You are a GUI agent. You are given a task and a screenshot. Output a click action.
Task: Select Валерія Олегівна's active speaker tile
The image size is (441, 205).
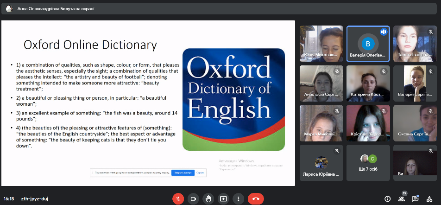pyautogui.click(x=368, y=44)
